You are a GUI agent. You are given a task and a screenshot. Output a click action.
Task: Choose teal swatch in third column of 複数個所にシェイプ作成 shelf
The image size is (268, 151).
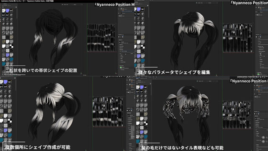point(10,135)
